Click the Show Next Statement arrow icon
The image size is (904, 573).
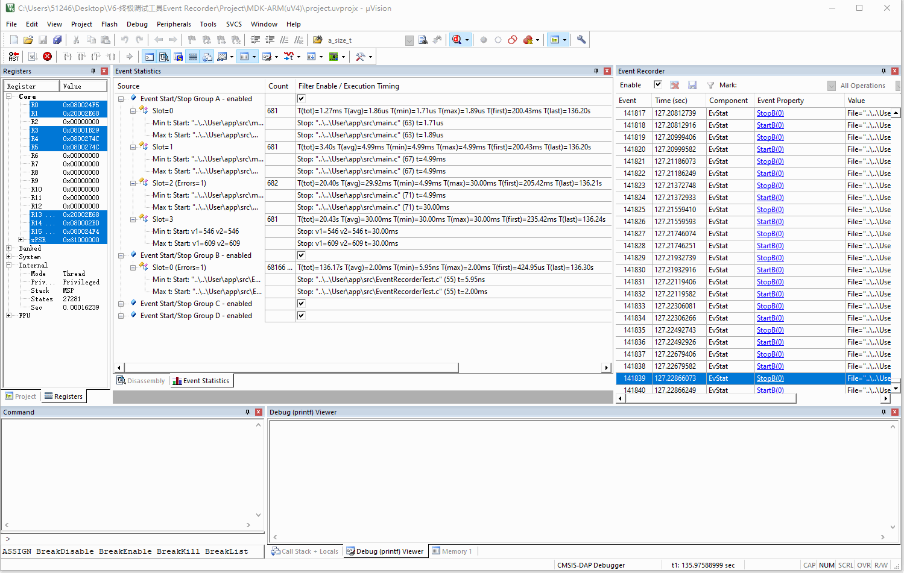tap(130, 57)
